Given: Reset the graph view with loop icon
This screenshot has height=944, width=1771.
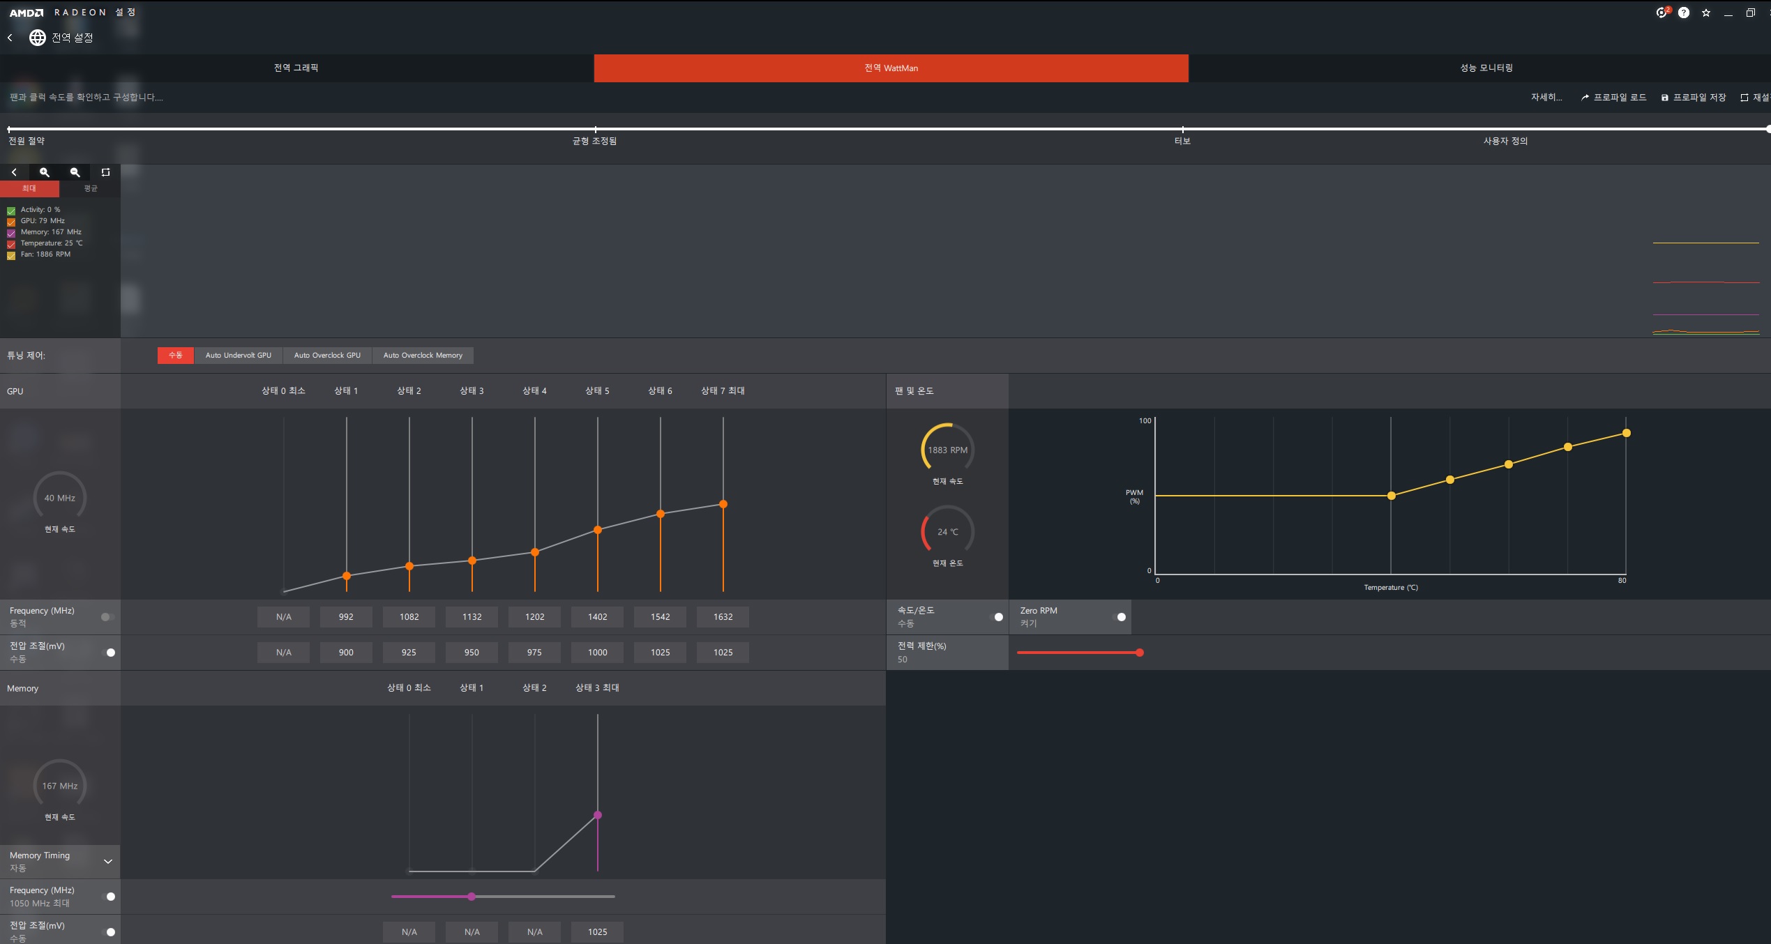Looking at the screenshot, I should (x=105, y=172).
